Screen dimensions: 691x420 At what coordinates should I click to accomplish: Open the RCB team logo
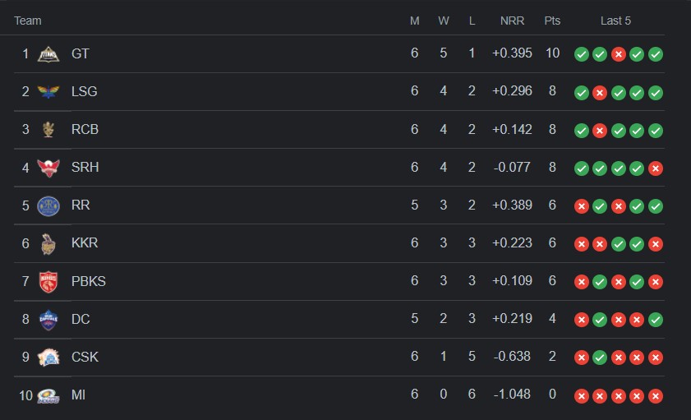[48, 130]
